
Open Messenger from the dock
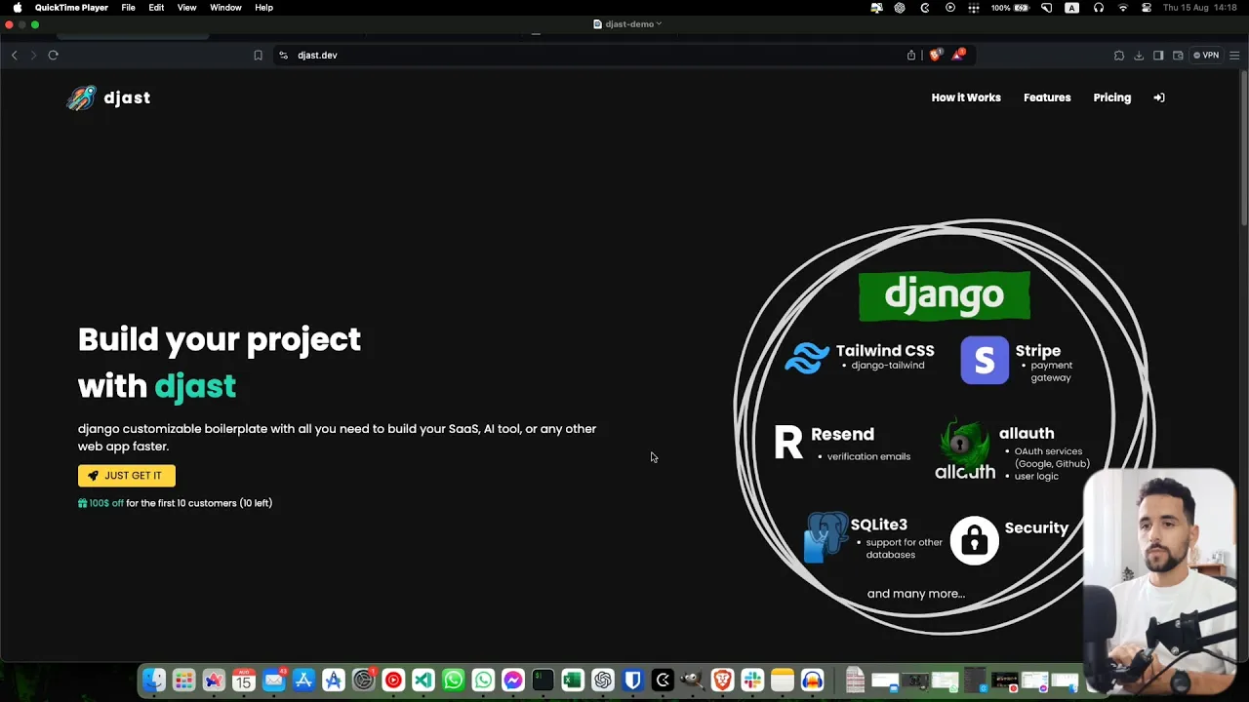click(513, 681)
